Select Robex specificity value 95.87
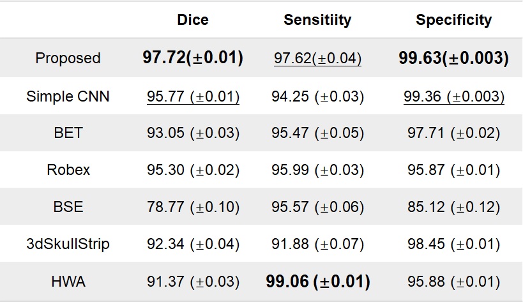 453,170
